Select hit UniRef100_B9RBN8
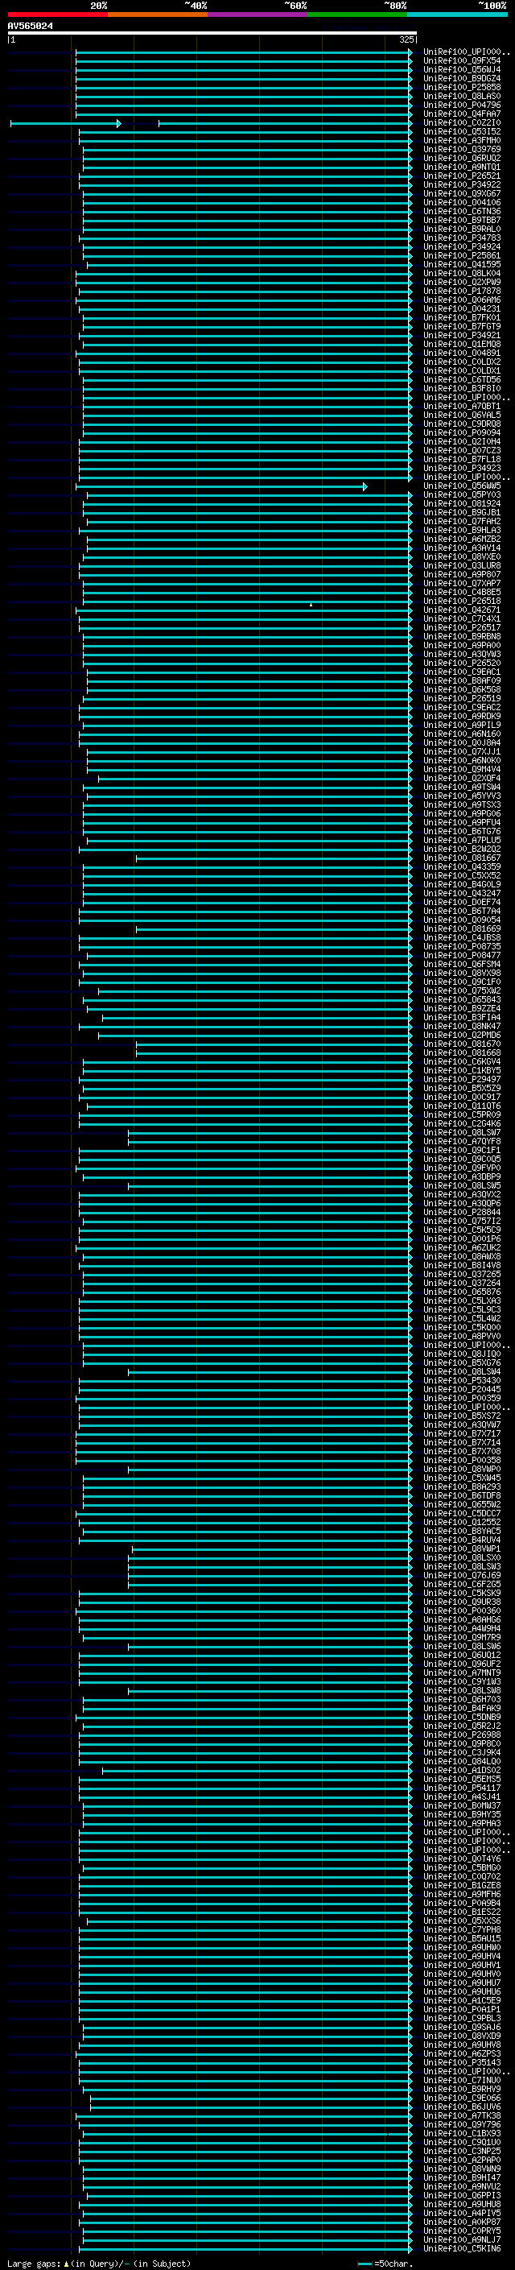 pos(461,636)
